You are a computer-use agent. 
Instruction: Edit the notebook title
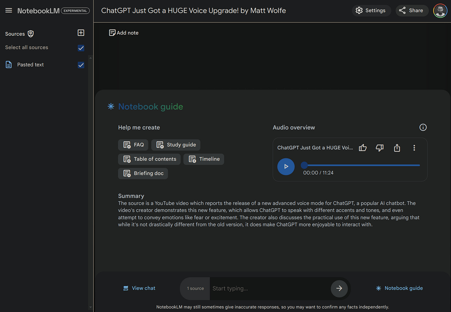pos(194,11)
